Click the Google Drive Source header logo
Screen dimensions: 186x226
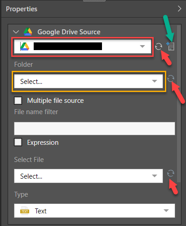(x=28, y=32)
